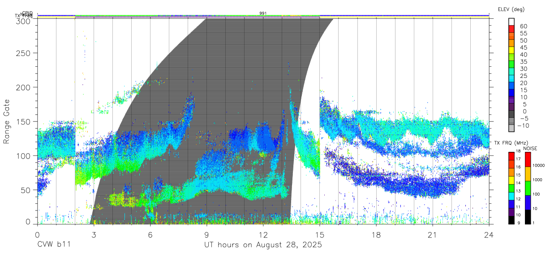The height and width of the screenshot is (254, 550).
Task: Click the '24' UT hour tick label
Action: pyautogui.click(x=489, y=234)
